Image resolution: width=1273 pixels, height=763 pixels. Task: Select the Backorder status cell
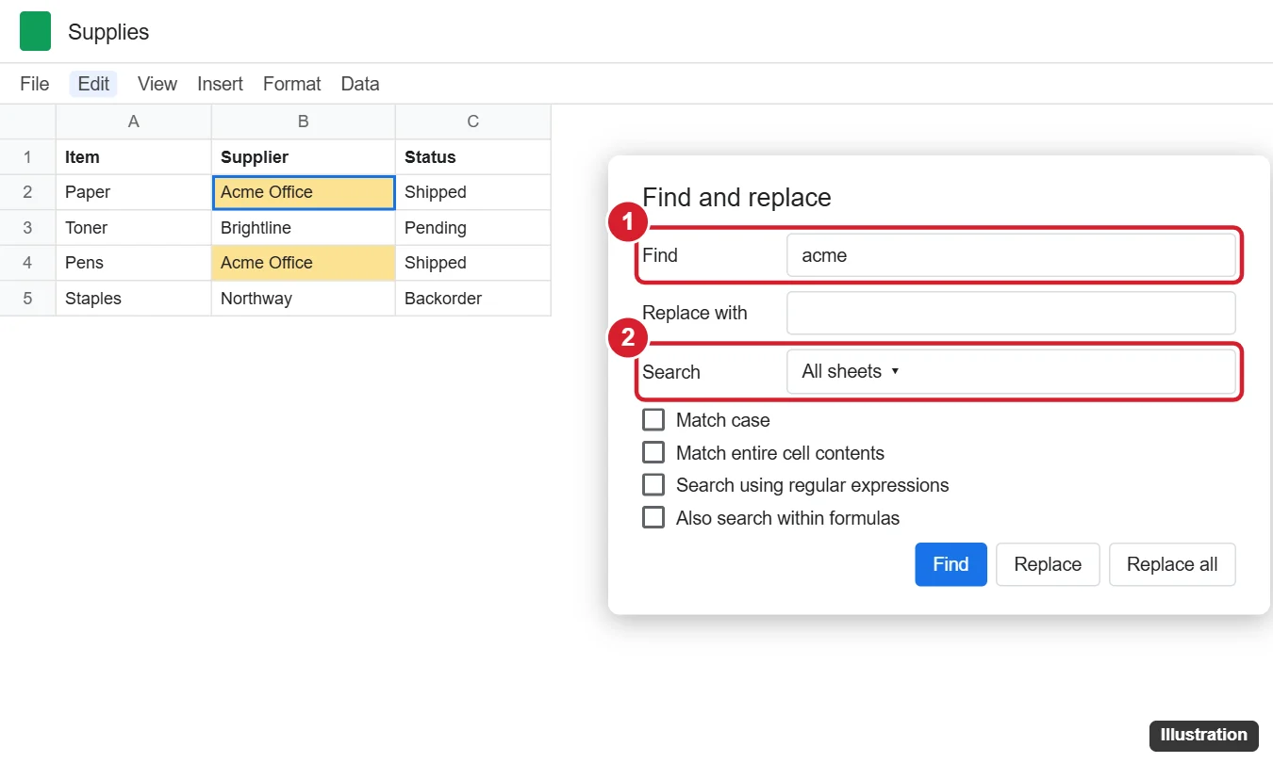473,299
